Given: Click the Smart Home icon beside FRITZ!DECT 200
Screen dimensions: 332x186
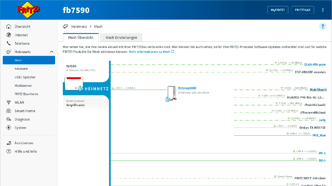Looking at the screenshot, I should tap(275, 176).
